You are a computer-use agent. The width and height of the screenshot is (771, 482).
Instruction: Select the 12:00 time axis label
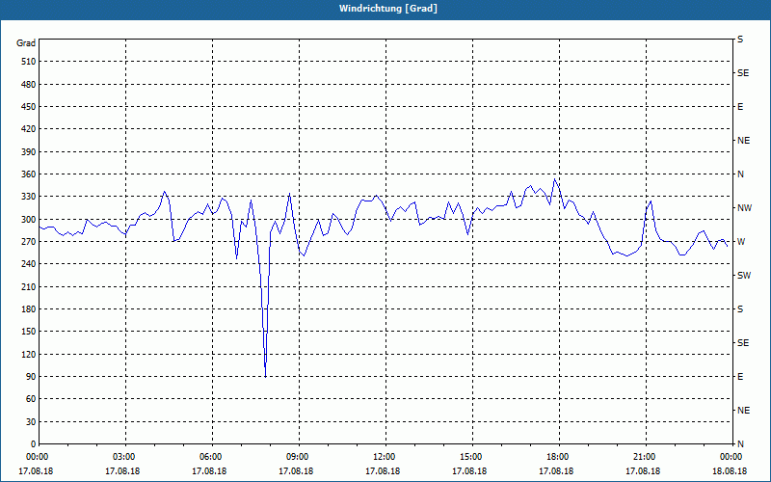[383, 457]
